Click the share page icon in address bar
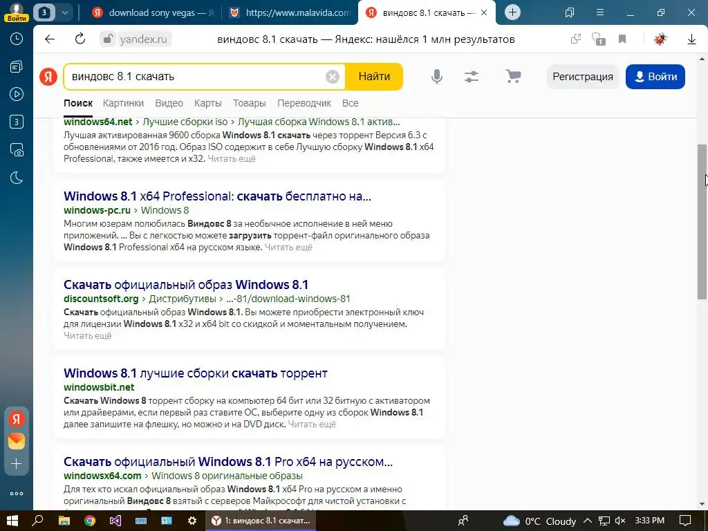The width and height of the screenshot is (708, 531). 576,39
